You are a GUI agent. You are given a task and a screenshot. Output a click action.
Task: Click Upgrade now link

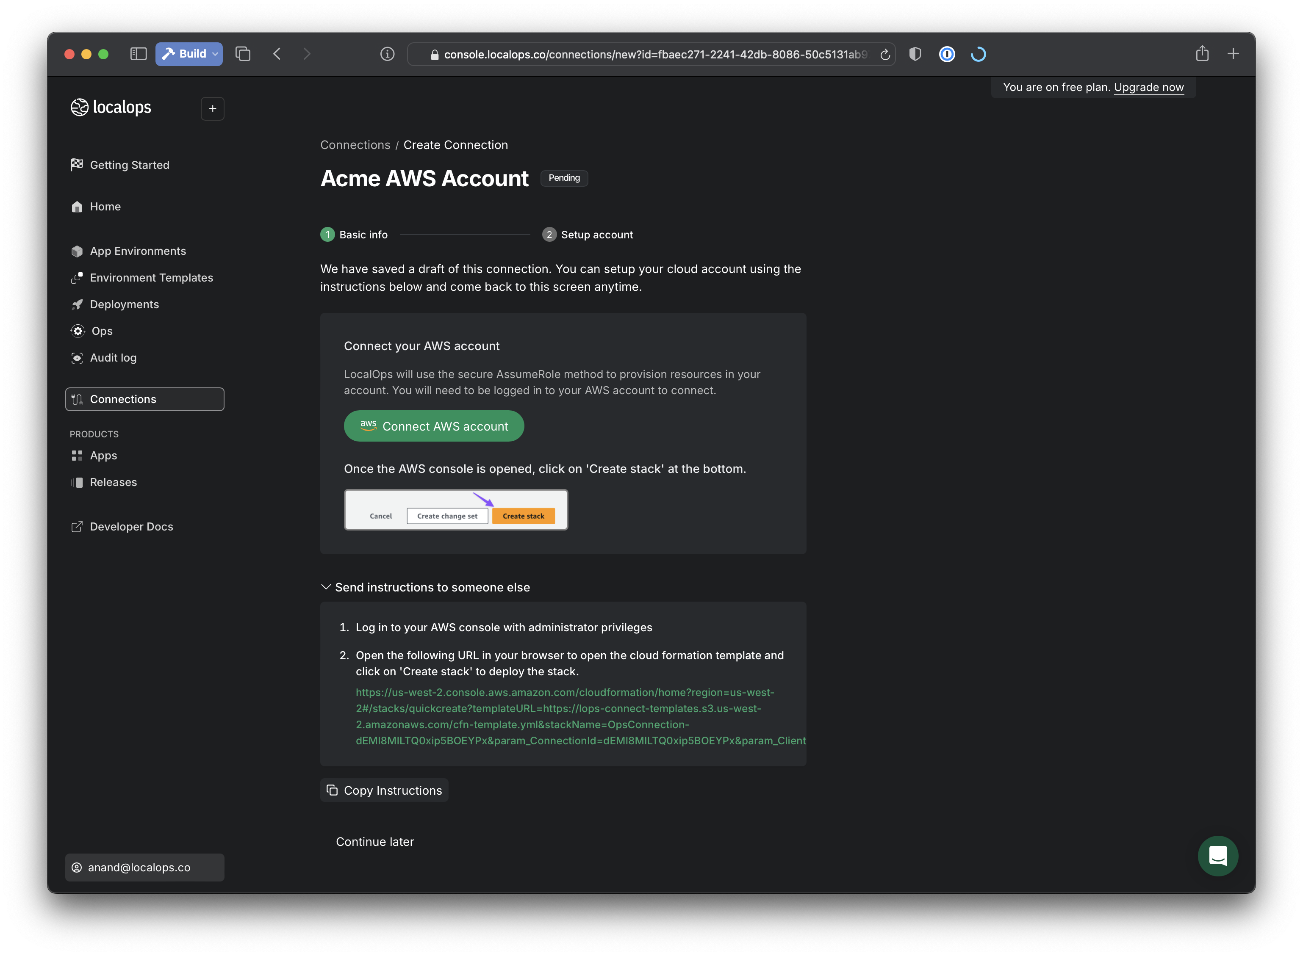tap(1148, 87)
